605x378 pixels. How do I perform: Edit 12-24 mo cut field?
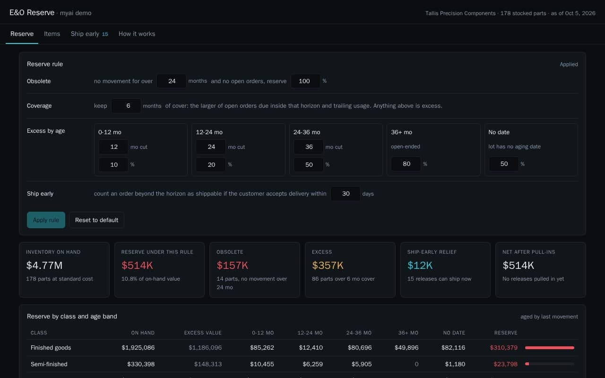(x=211, y=147)
